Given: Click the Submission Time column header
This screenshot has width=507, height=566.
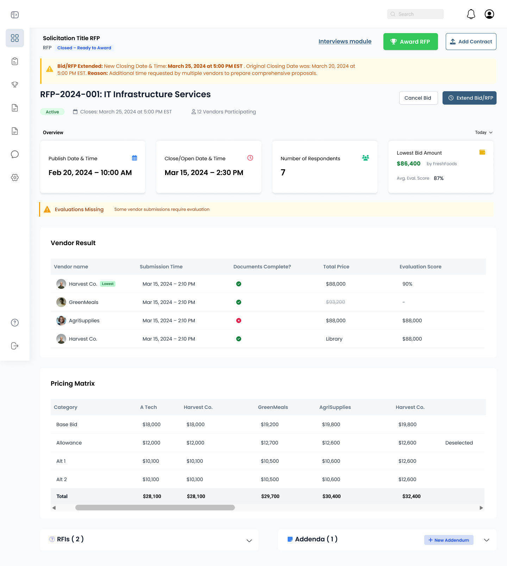Looking at the screenshot, I should (x=161, y=267).
